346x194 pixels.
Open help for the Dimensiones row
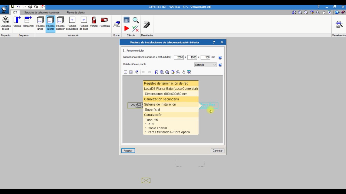220,57
